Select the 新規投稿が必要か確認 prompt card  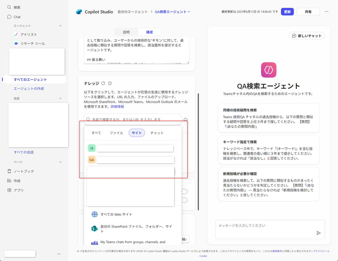pyautogui.click(x=269, y=184)
